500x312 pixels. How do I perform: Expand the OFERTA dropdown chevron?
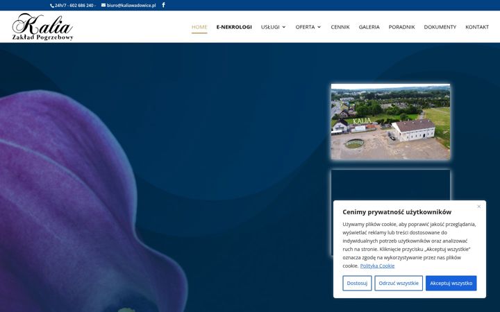pyautogui.click(x=319, y=27)
